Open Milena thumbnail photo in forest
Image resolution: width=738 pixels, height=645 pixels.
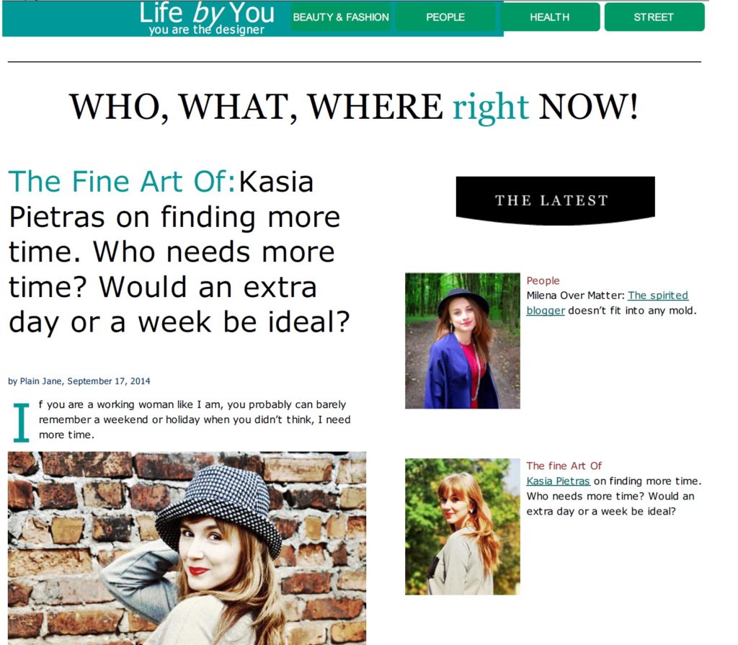462,340
